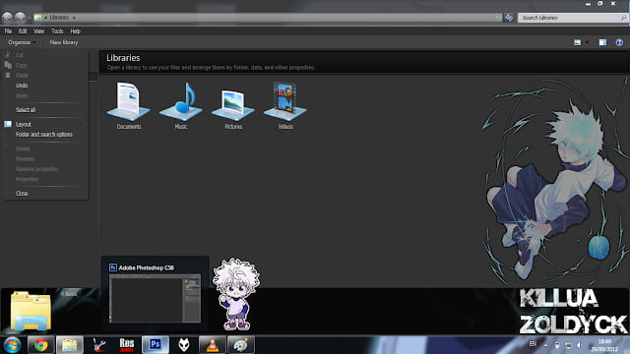Open the Pictures library

click(233, 106)
